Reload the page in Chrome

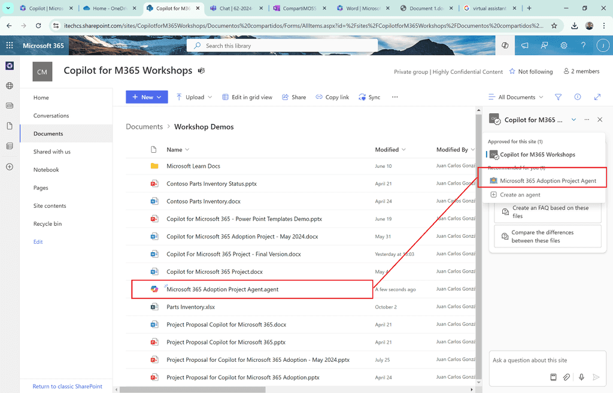coord(38,26)
